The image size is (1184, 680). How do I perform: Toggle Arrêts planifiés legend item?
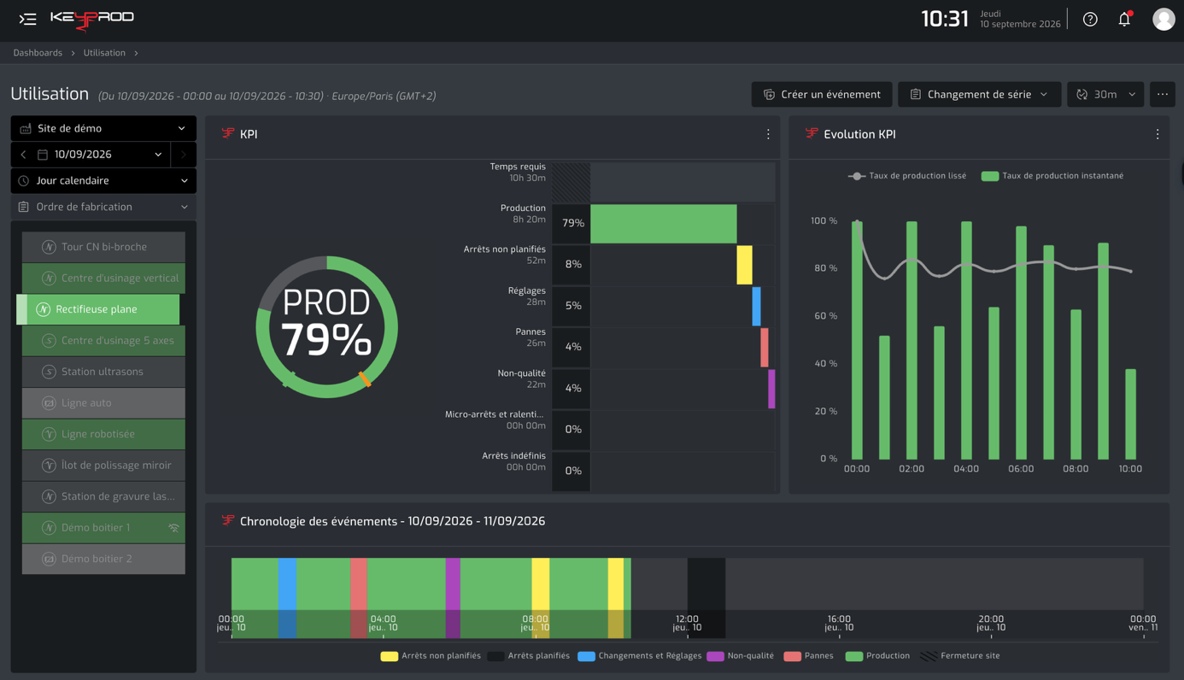[x=528, y=656]
